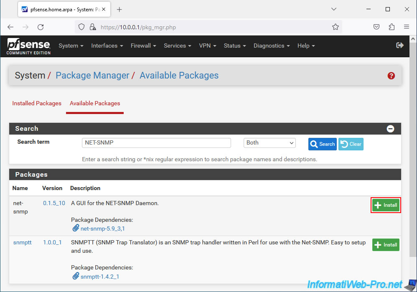Screen dimensions: 417x292
Task: Click the red help question mark icon
Action: (x=391, y=76)
